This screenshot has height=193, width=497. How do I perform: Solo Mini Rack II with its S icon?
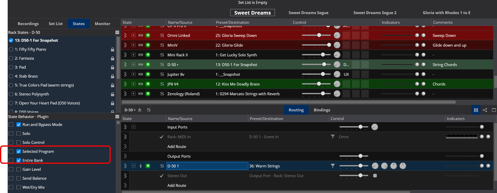[x=162, y=55]
